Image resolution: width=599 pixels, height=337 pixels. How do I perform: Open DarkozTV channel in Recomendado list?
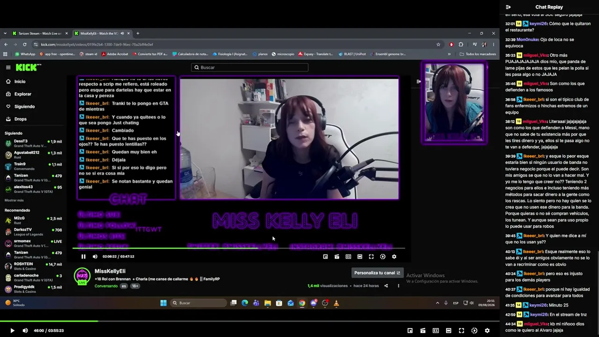click(x=33, y=232)
